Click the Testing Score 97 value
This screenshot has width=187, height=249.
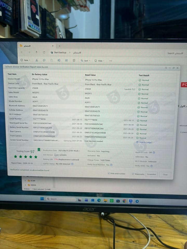coord(32,151)
